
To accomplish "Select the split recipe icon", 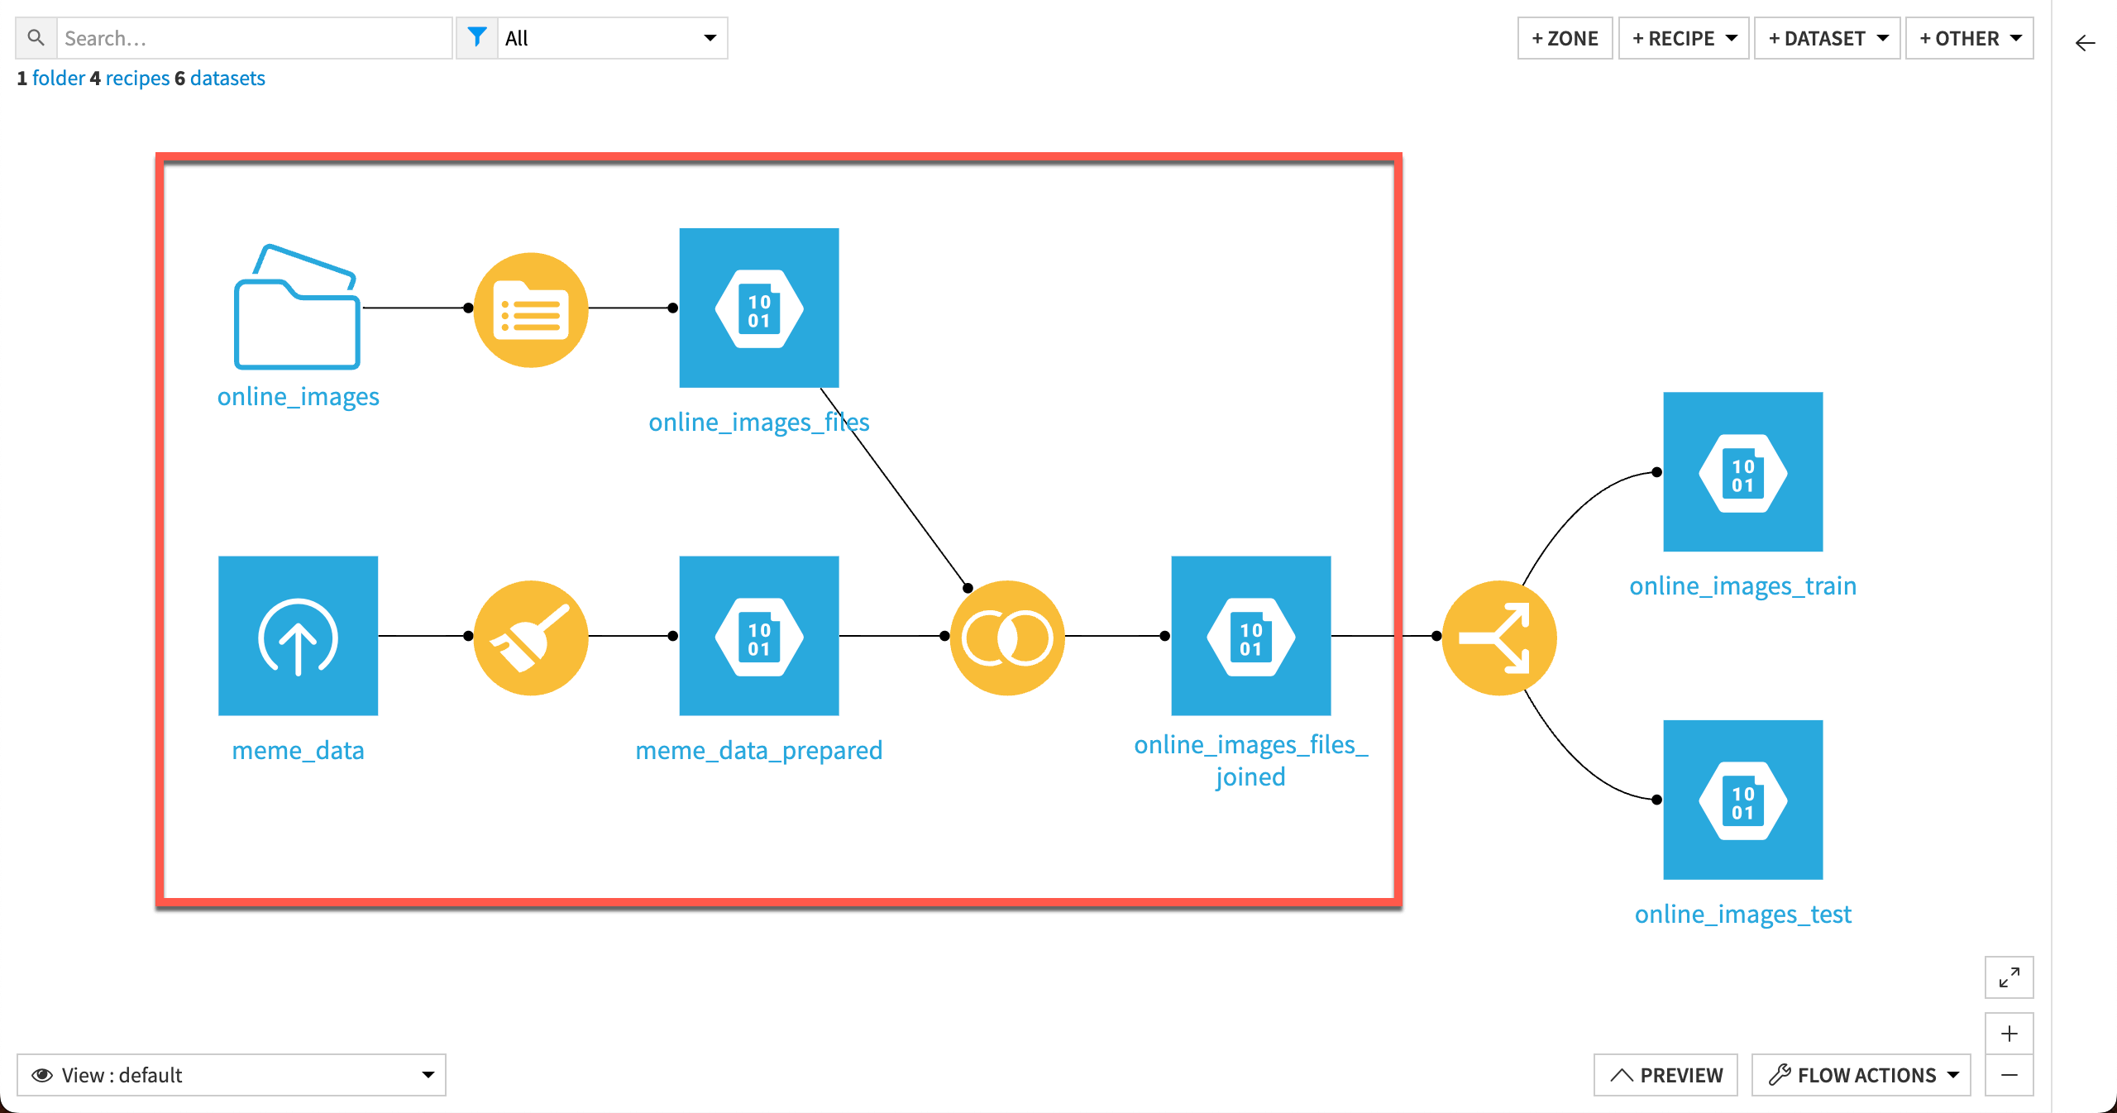I will pos(1498,637).
